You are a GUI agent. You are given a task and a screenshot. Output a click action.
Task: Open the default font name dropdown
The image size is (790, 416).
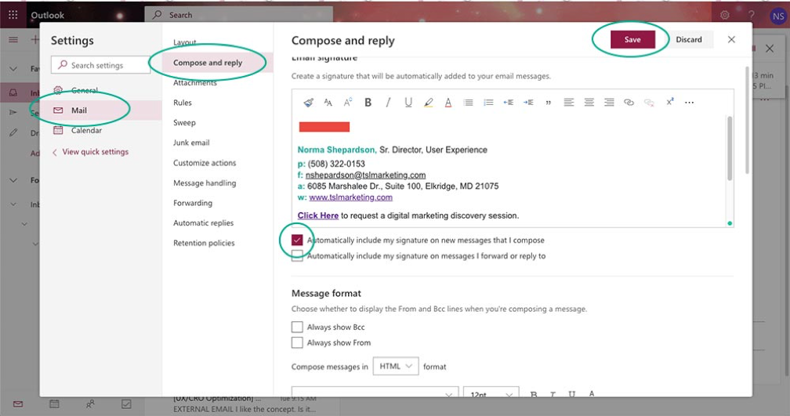click(375, 392)
